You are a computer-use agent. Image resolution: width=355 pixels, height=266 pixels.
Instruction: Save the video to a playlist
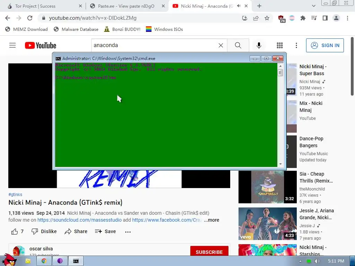(x=105, y=231)
